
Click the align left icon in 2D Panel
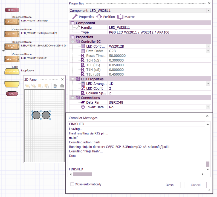click(55, 86)
